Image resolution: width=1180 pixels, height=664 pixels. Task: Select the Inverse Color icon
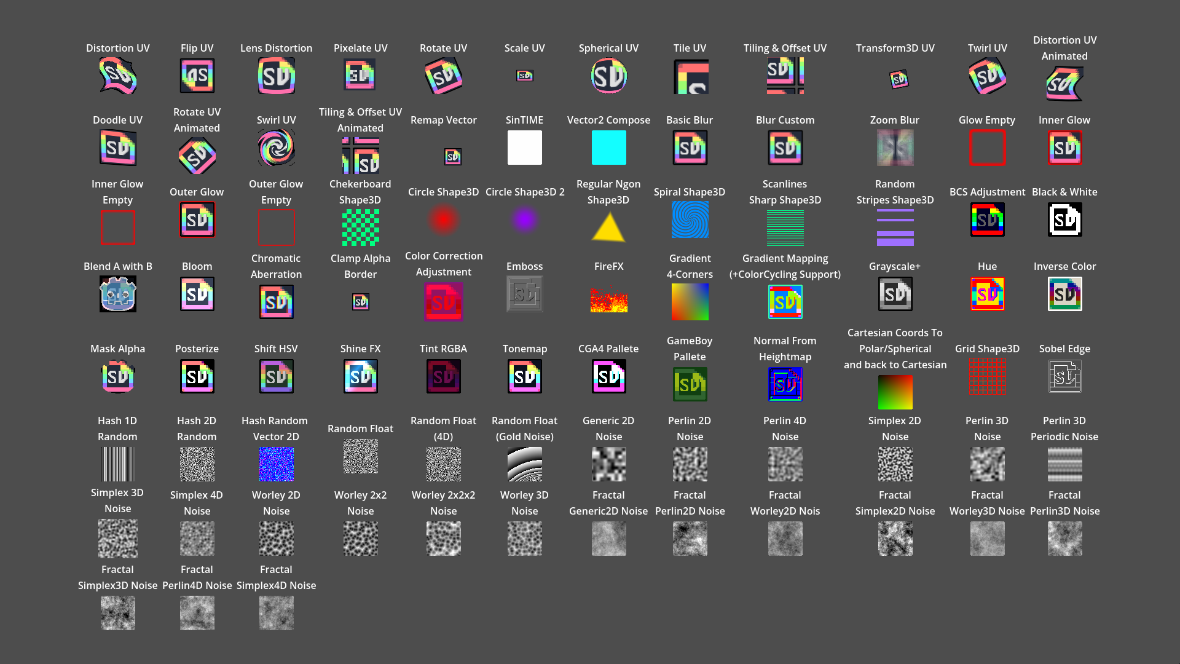1064,294
